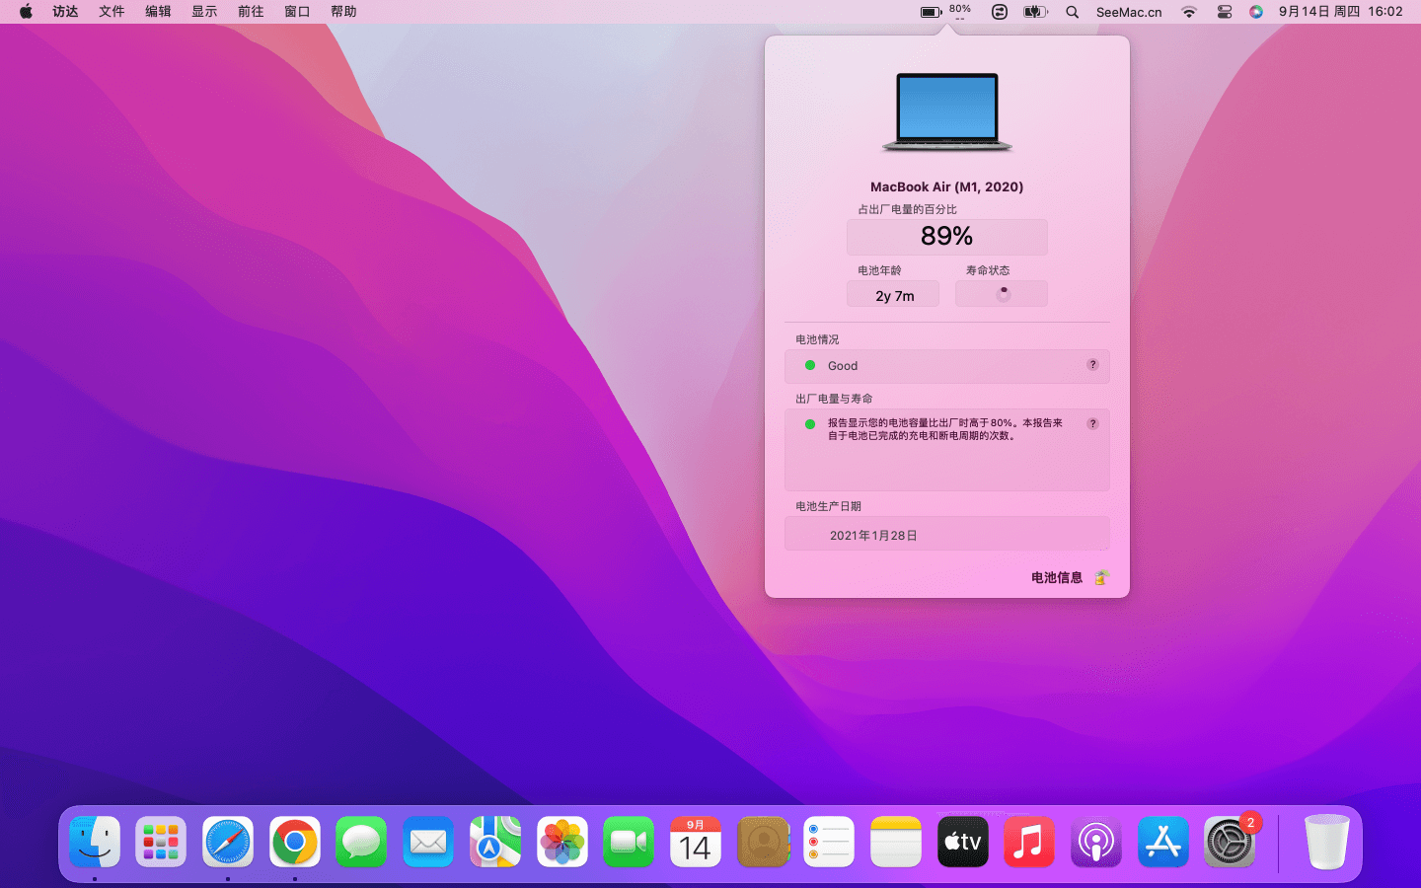The height and width of the screenshot is (888, 1421).
Task: Open Google Chrome from the Dock
Action: [x=295, y=843]
